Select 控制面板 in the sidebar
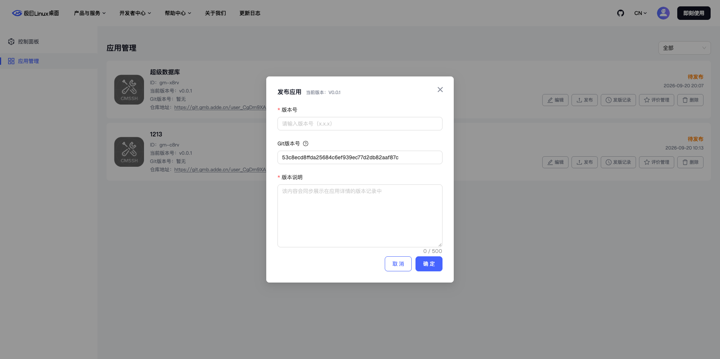The width and height of the screenshot is (720, 359). [49, 42]
